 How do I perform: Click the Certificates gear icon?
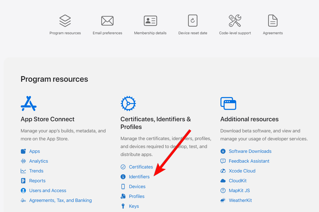(x=128, y=103)
